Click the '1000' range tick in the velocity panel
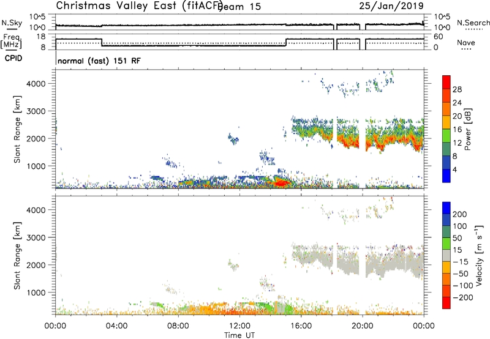Image resolution: width=490 pixels, height=339 pixels. [x=36, y=292]
